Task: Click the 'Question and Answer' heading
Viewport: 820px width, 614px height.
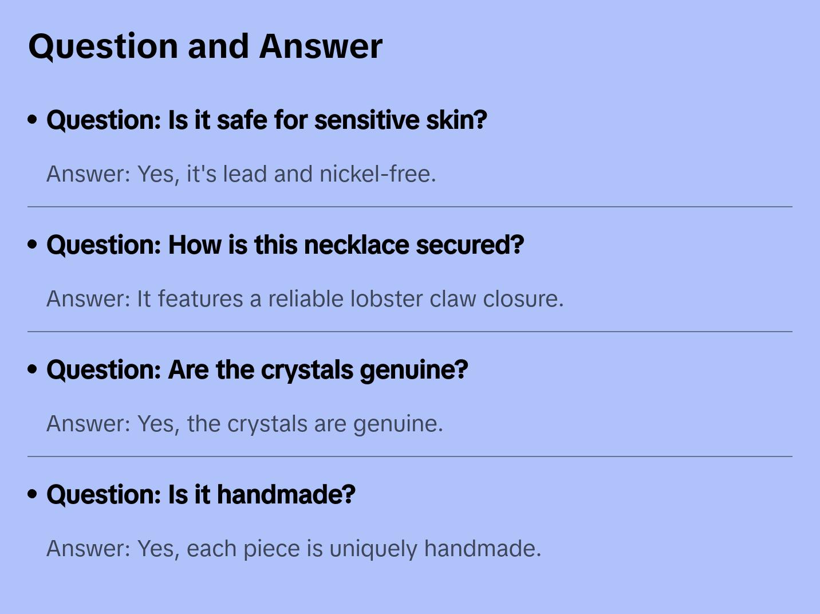Action: tap(205, 46)
